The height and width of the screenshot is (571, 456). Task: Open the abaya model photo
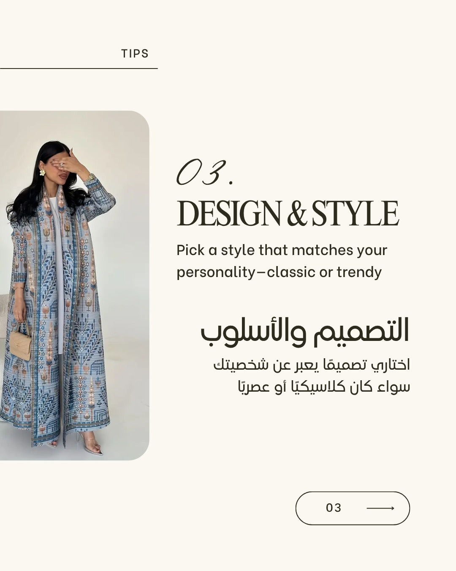tap(74, 285)
